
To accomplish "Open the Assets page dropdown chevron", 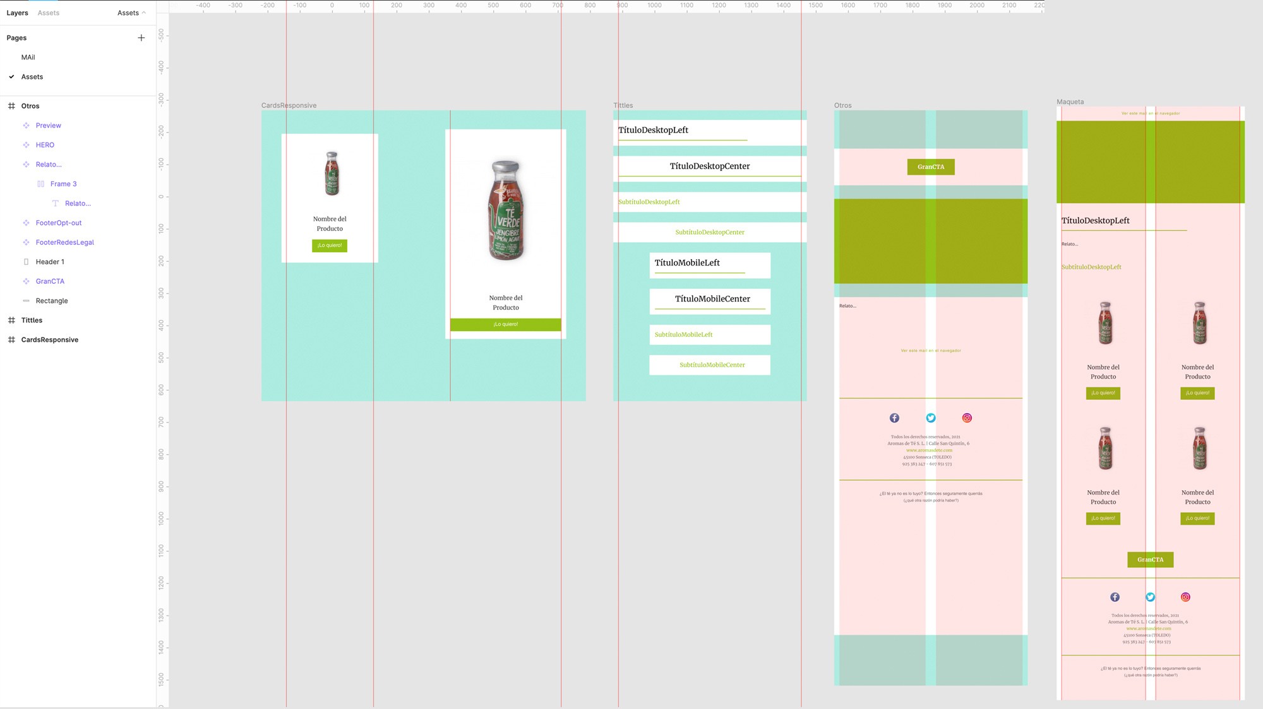I will point(144,13).
